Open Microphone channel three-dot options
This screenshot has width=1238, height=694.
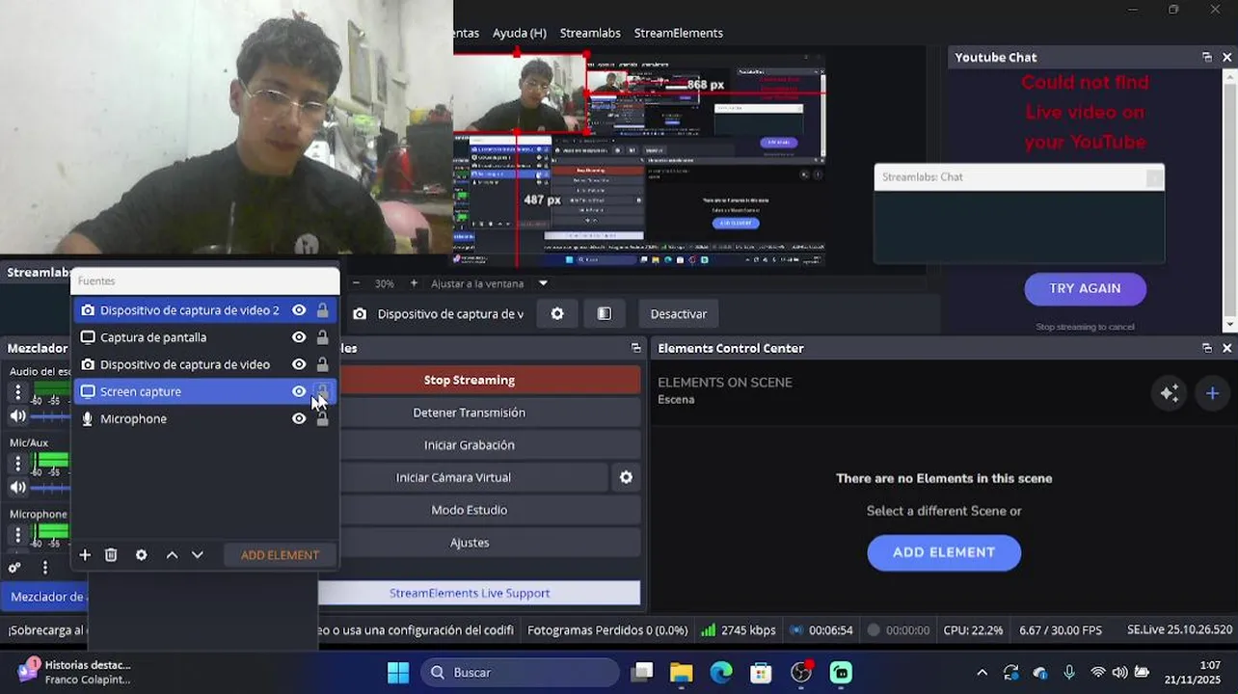(17, 533)
